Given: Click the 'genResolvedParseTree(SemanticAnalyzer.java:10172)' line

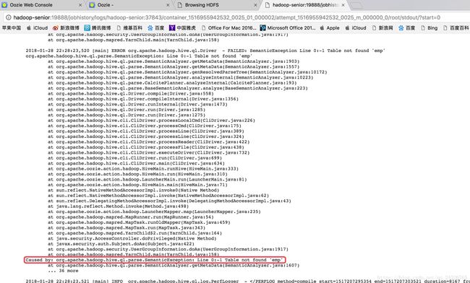Looking at the screenshot, I should point(188,72).
